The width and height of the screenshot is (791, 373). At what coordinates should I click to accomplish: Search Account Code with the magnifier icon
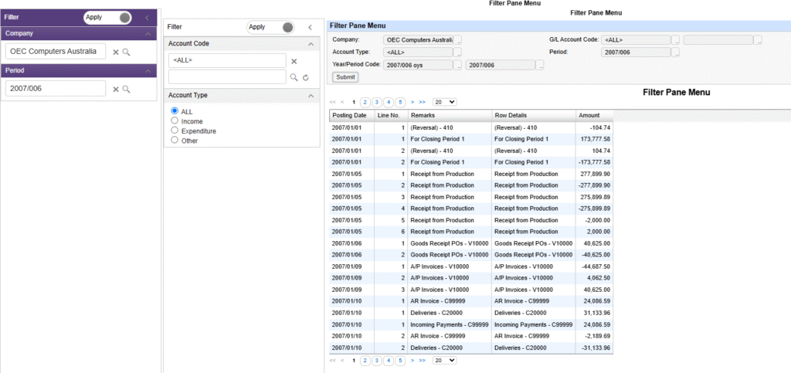294,78
